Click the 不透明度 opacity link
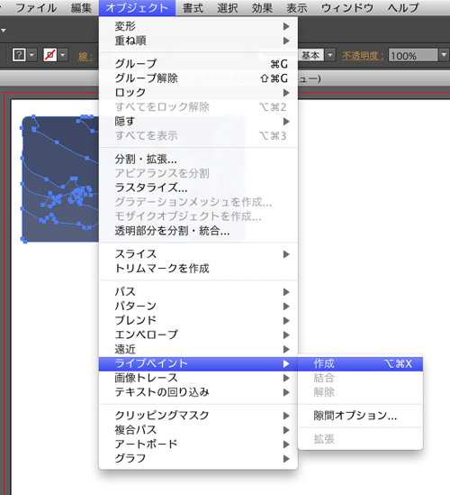 (x=363, y=56)
